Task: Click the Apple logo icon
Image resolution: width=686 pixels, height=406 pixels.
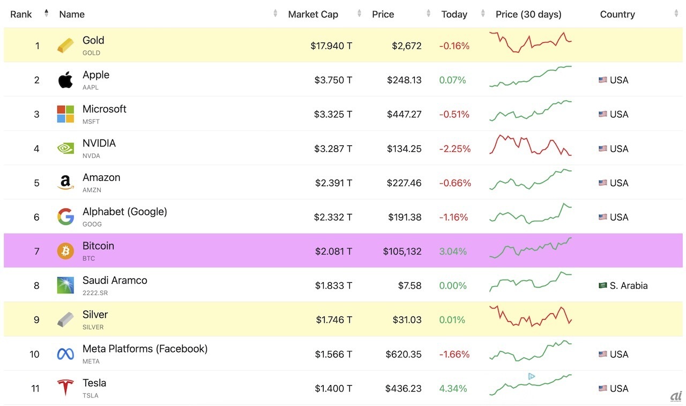Action: (x=65, y=80)
